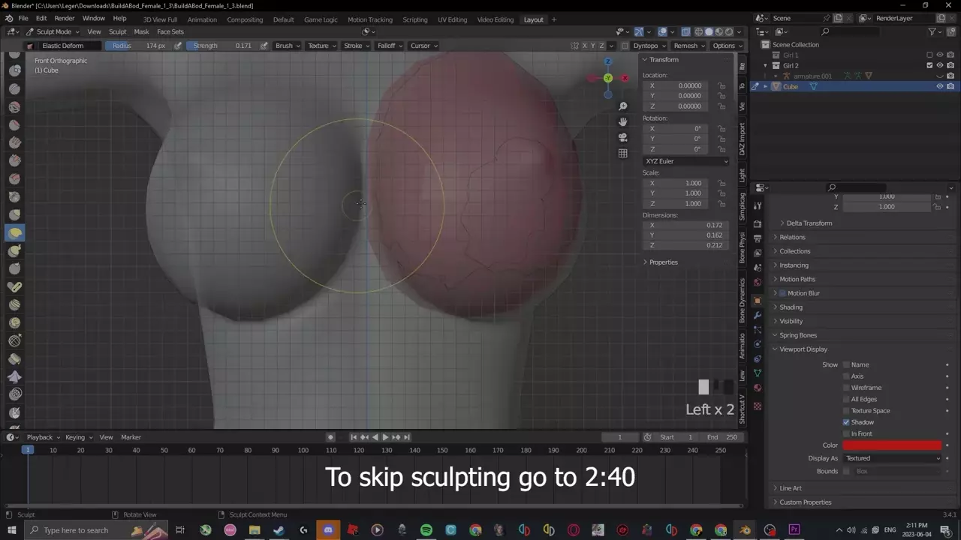
Task: Open the Falloff popover button
Action: tap(390, 46)
